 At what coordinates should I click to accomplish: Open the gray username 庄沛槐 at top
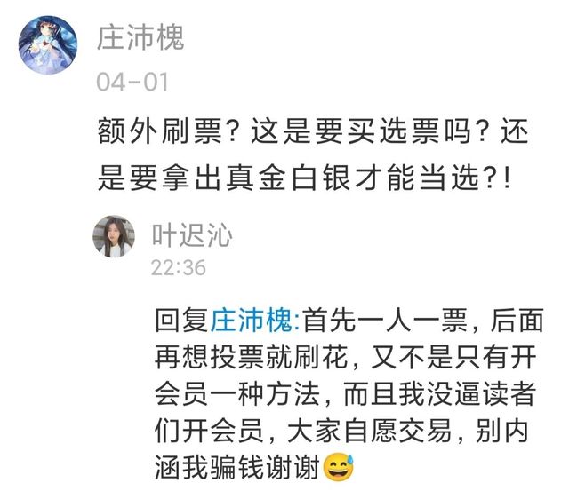[x=140, y=37]
